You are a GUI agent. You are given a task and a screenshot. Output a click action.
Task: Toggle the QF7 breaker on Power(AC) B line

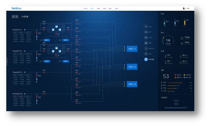point(44,94)
